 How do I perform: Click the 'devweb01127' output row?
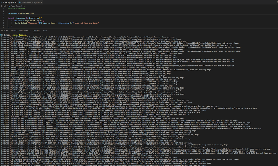pyautogui.click(x=90, y=82)
